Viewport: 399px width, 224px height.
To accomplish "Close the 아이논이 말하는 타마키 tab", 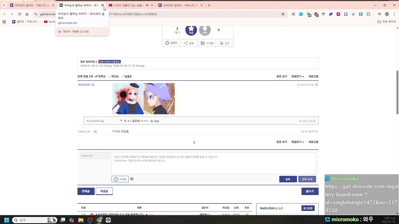I will pyautogui.click(x=103, y=5).
